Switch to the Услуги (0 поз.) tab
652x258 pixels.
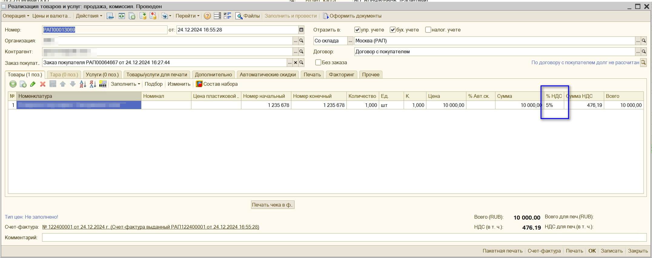(102, 74)
